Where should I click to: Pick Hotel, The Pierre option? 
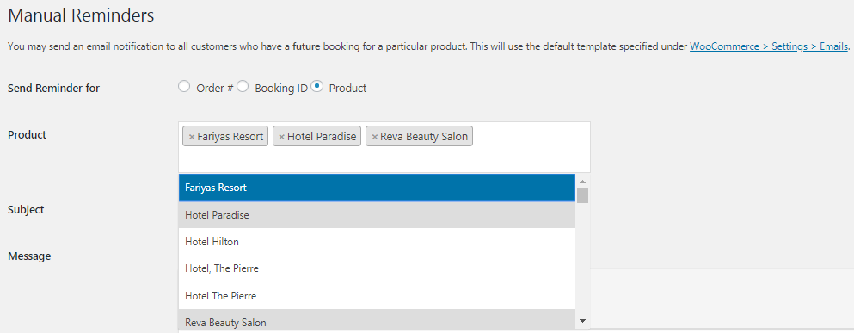click(377, 268)
